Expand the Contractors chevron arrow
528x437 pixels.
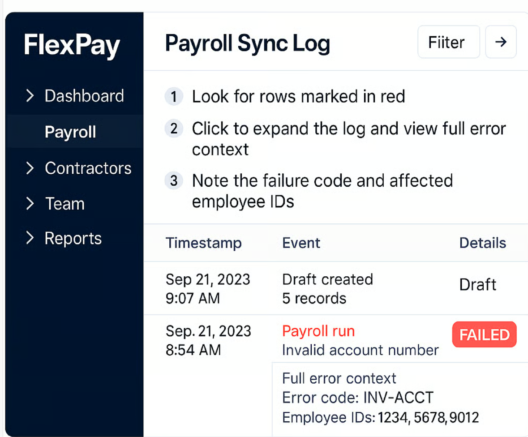coord(30,168)
